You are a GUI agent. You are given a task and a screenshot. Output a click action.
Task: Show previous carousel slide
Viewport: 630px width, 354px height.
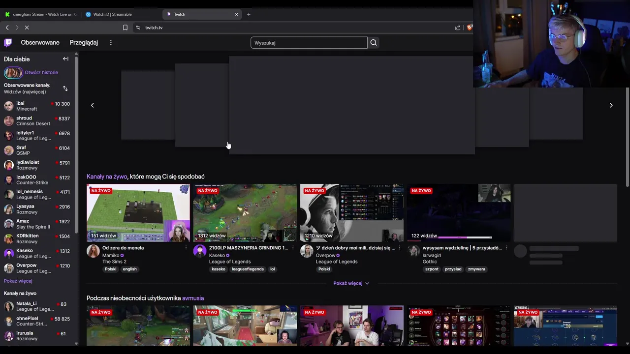[x=92, y=105]
